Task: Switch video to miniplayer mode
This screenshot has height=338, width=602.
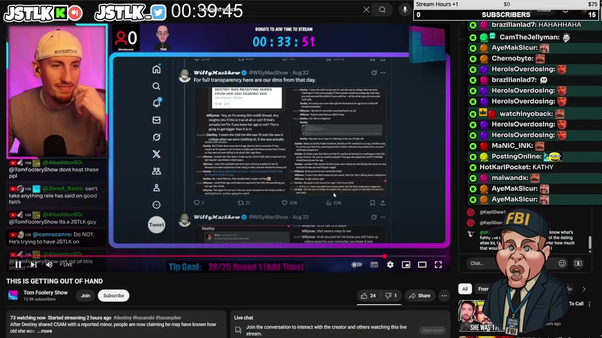Action: coord(406,265)
